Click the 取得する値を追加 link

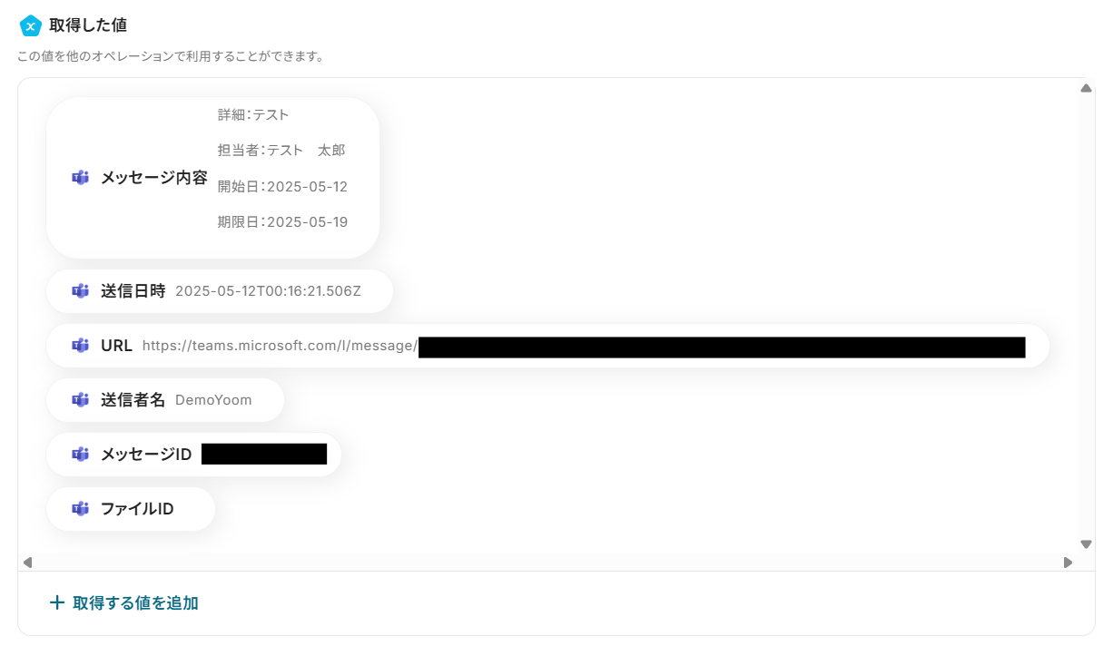pyautogui.click(x=135, y=602)
